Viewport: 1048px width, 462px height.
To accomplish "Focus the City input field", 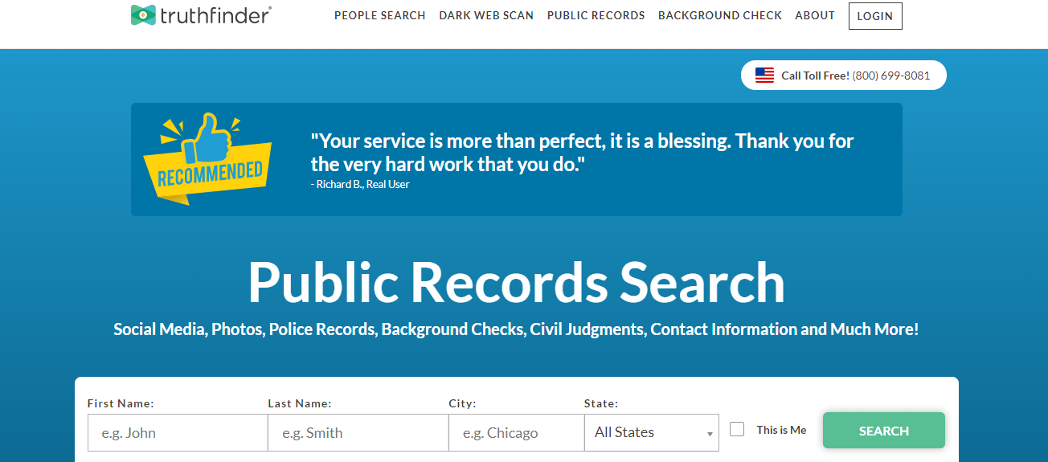I will point(516,433).
